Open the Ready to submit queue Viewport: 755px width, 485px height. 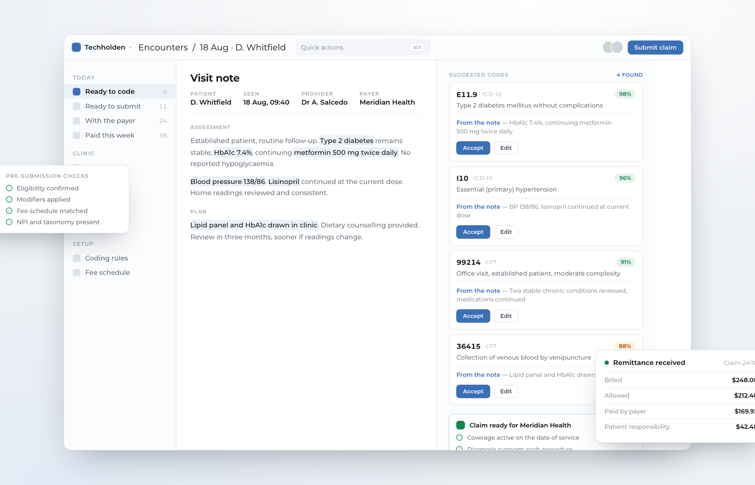coord(120,106)
